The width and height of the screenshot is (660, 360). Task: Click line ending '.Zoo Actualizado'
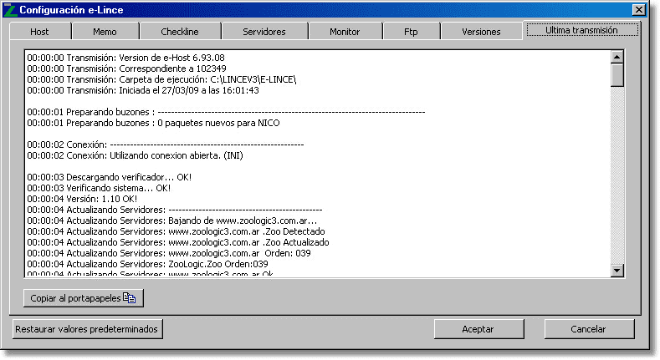point(178,242)
